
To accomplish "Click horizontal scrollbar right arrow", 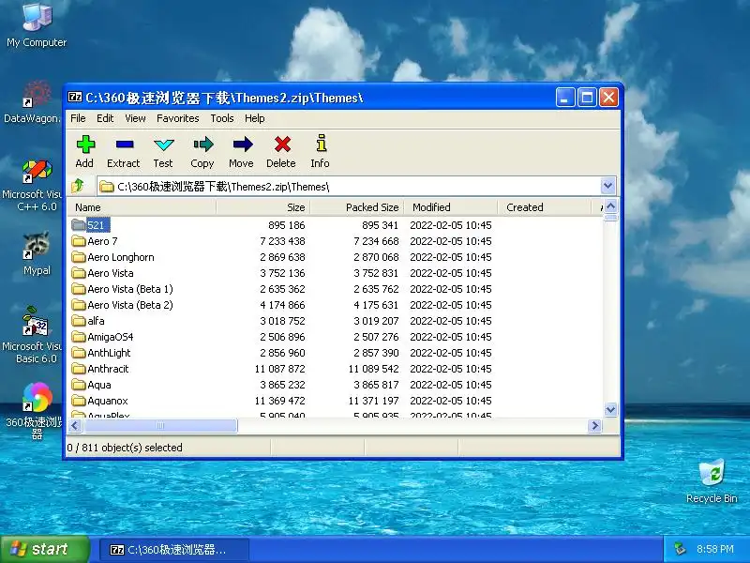I will [x=594, y=425].
